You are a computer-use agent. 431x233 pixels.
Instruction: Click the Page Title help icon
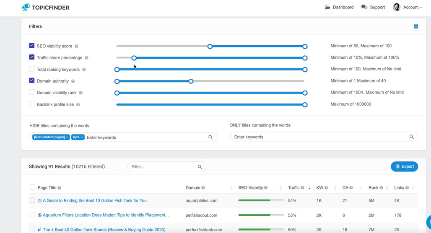click(x=60, y=188)
